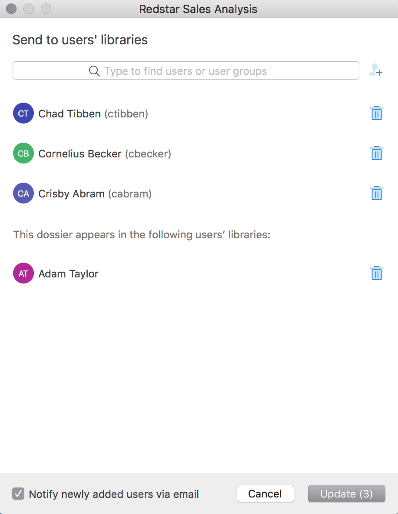Close the Redstar Sales Analysis window

click(x=11, y=9)
